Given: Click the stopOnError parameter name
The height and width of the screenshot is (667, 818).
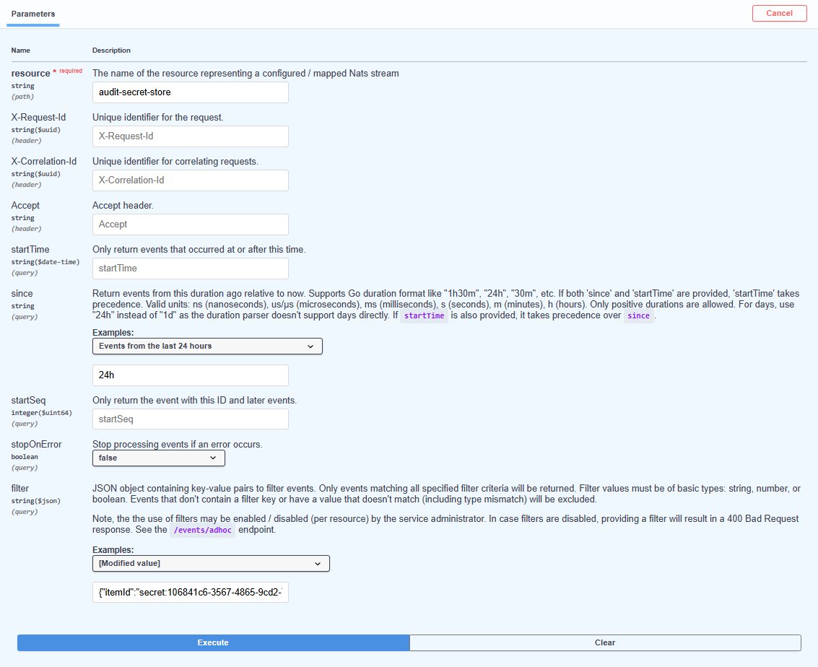Looking at the screenshot, I should (37, 445).
